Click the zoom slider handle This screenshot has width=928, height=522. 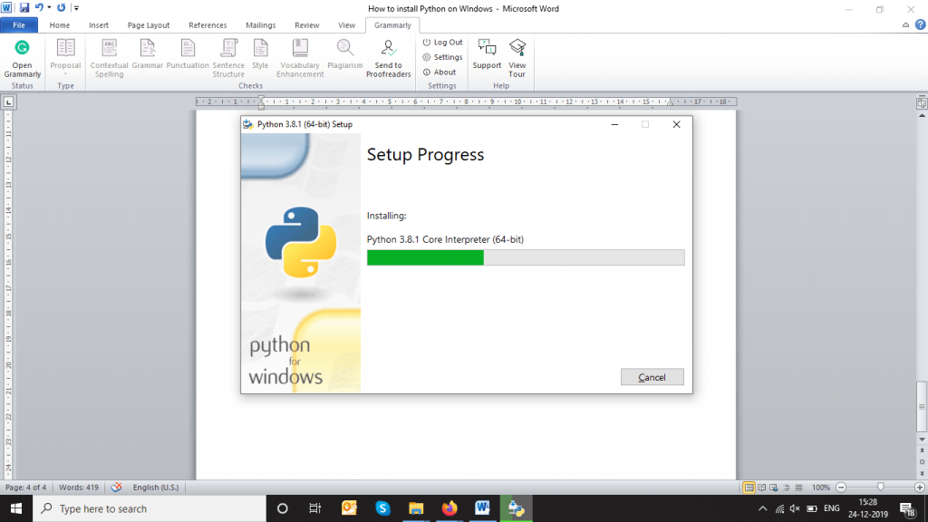[881, 487]
